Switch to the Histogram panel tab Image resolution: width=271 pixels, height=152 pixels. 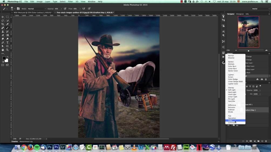click(240, 14)
